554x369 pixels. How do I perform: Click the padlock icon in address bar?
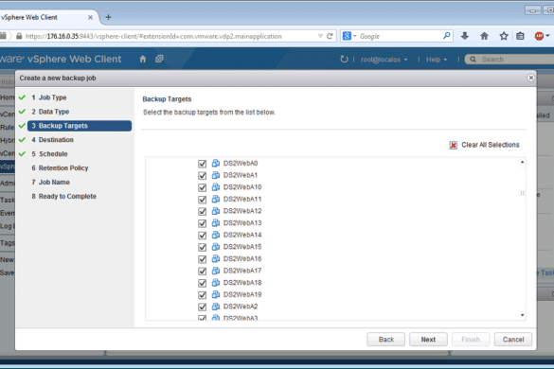click(20, 36)
